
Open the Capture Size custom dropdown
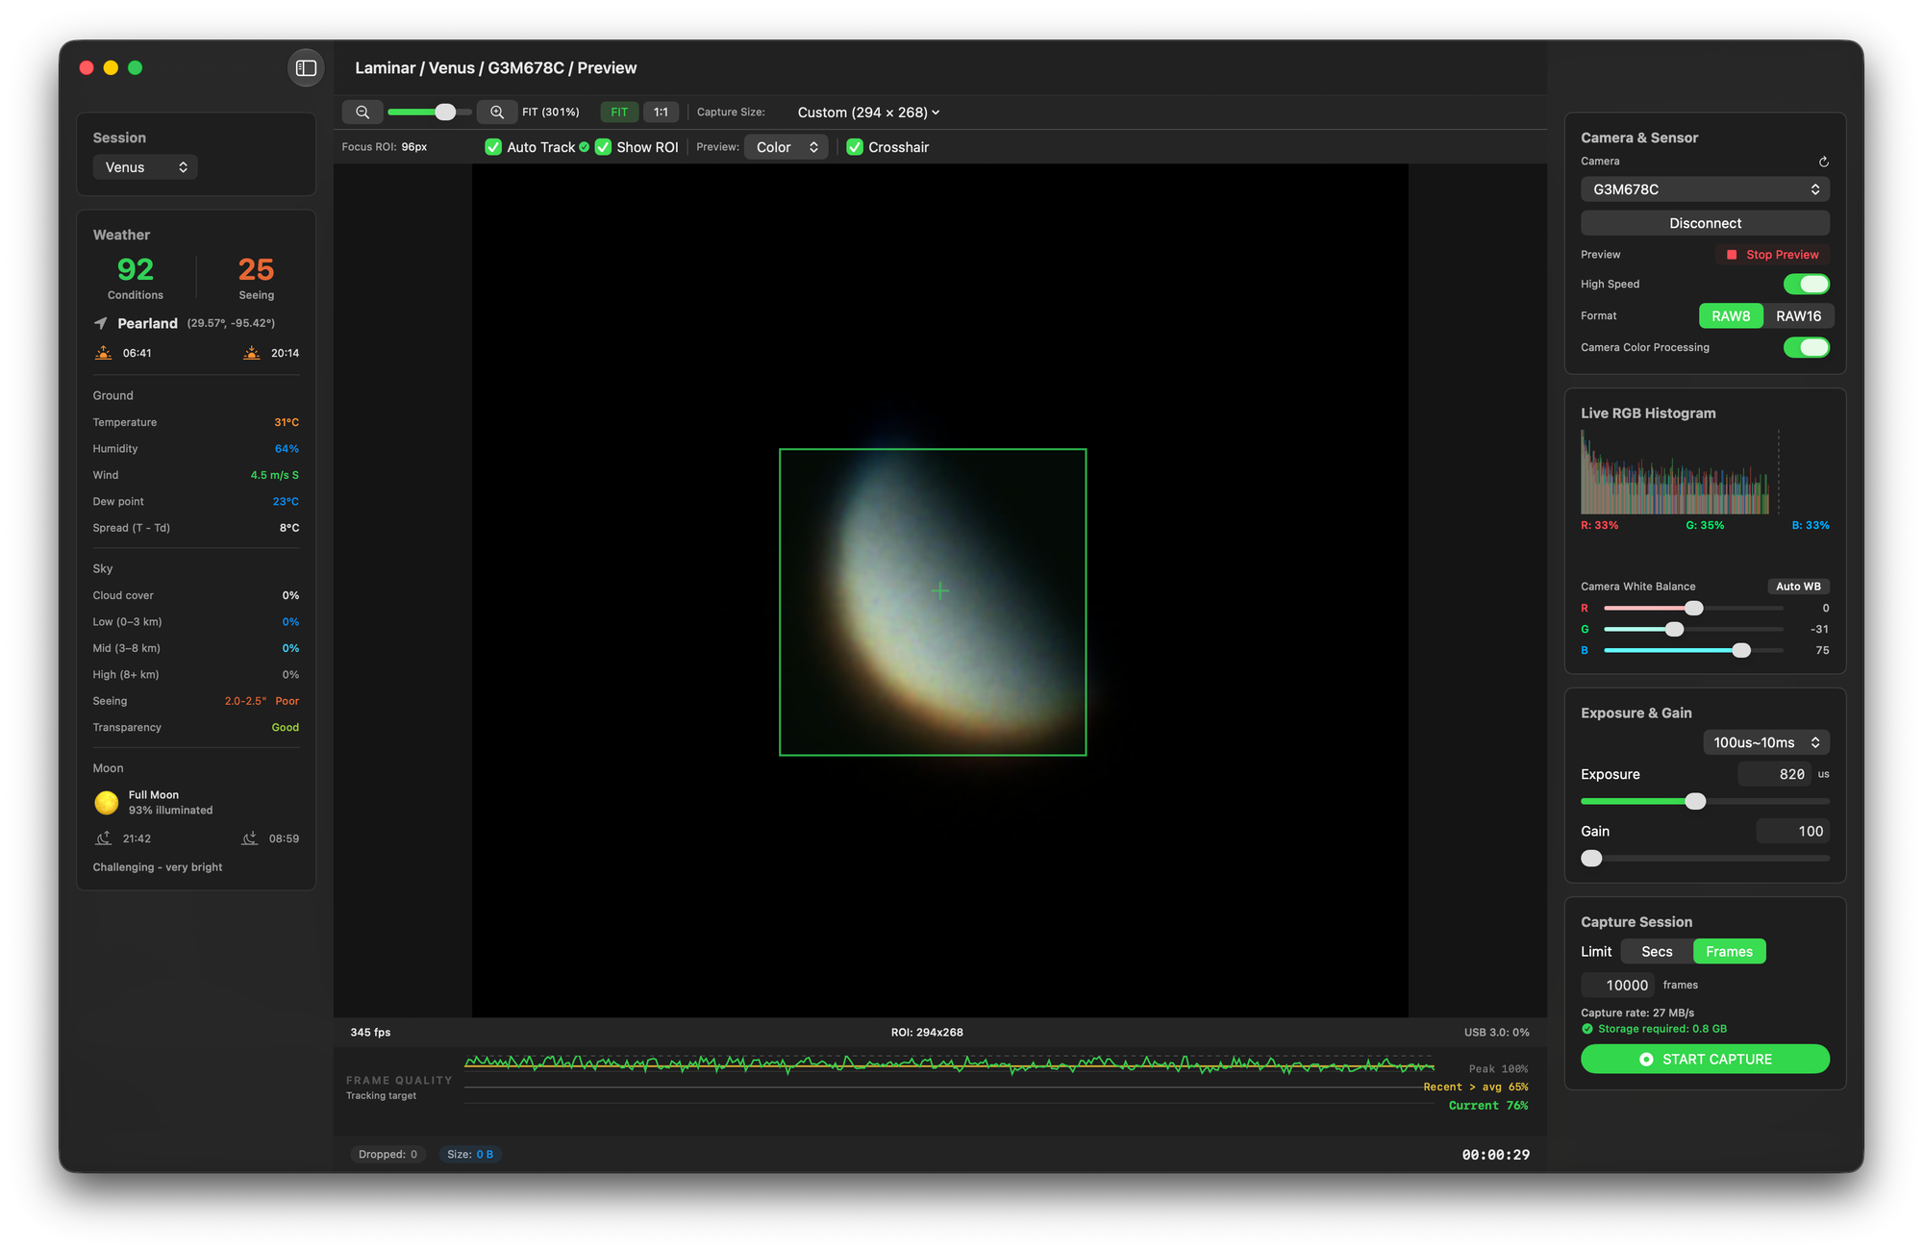(868, 113)
